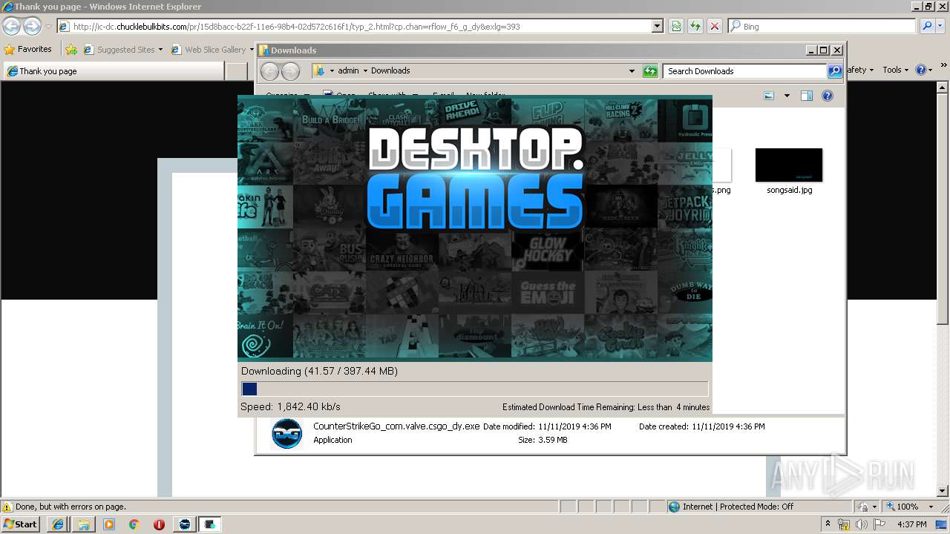Click the Bing search magnifier icon
The width and height of the screenshot is (950, 534).
point(927,26)
